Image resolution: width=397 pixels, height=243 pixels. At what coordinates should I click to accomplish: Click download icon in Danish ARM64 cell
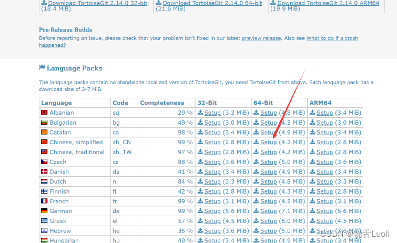coord(312,171)
